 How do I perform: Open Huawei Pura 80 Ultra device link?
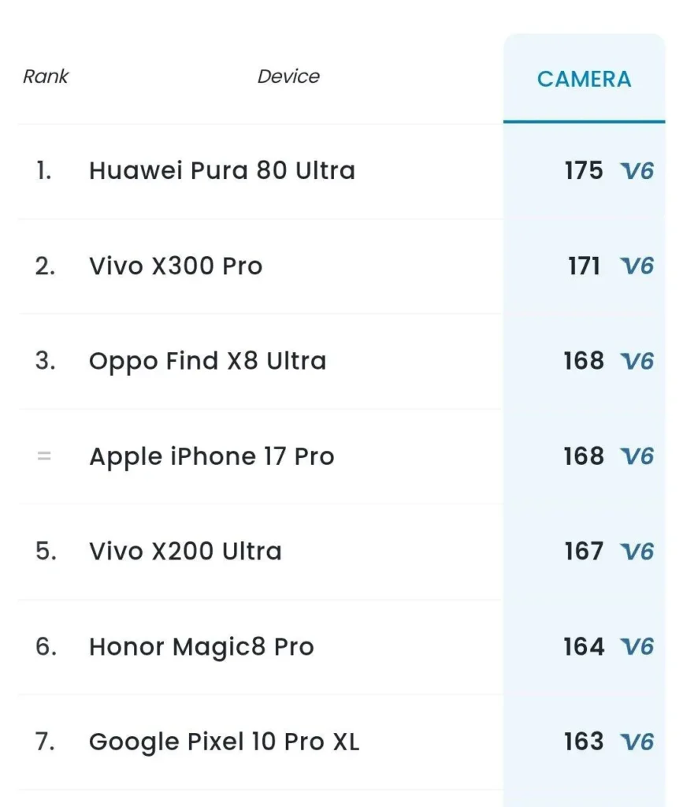(221, 171)
